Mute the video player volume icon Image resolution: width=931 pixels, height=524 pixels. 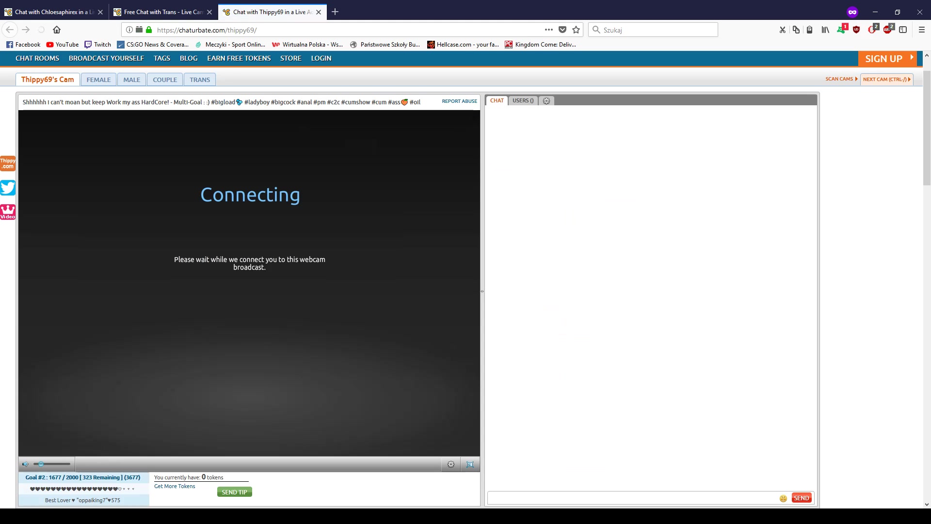[25, 464]
